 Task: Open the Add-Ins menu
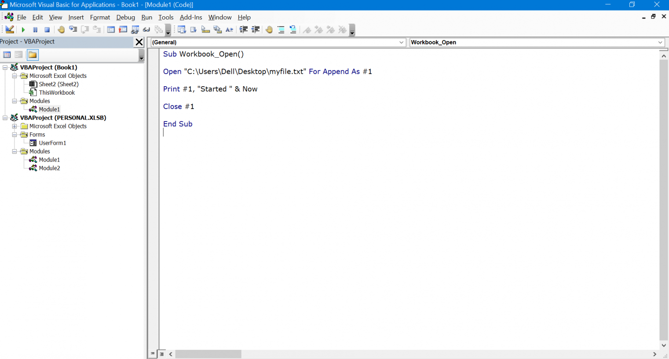191,17
